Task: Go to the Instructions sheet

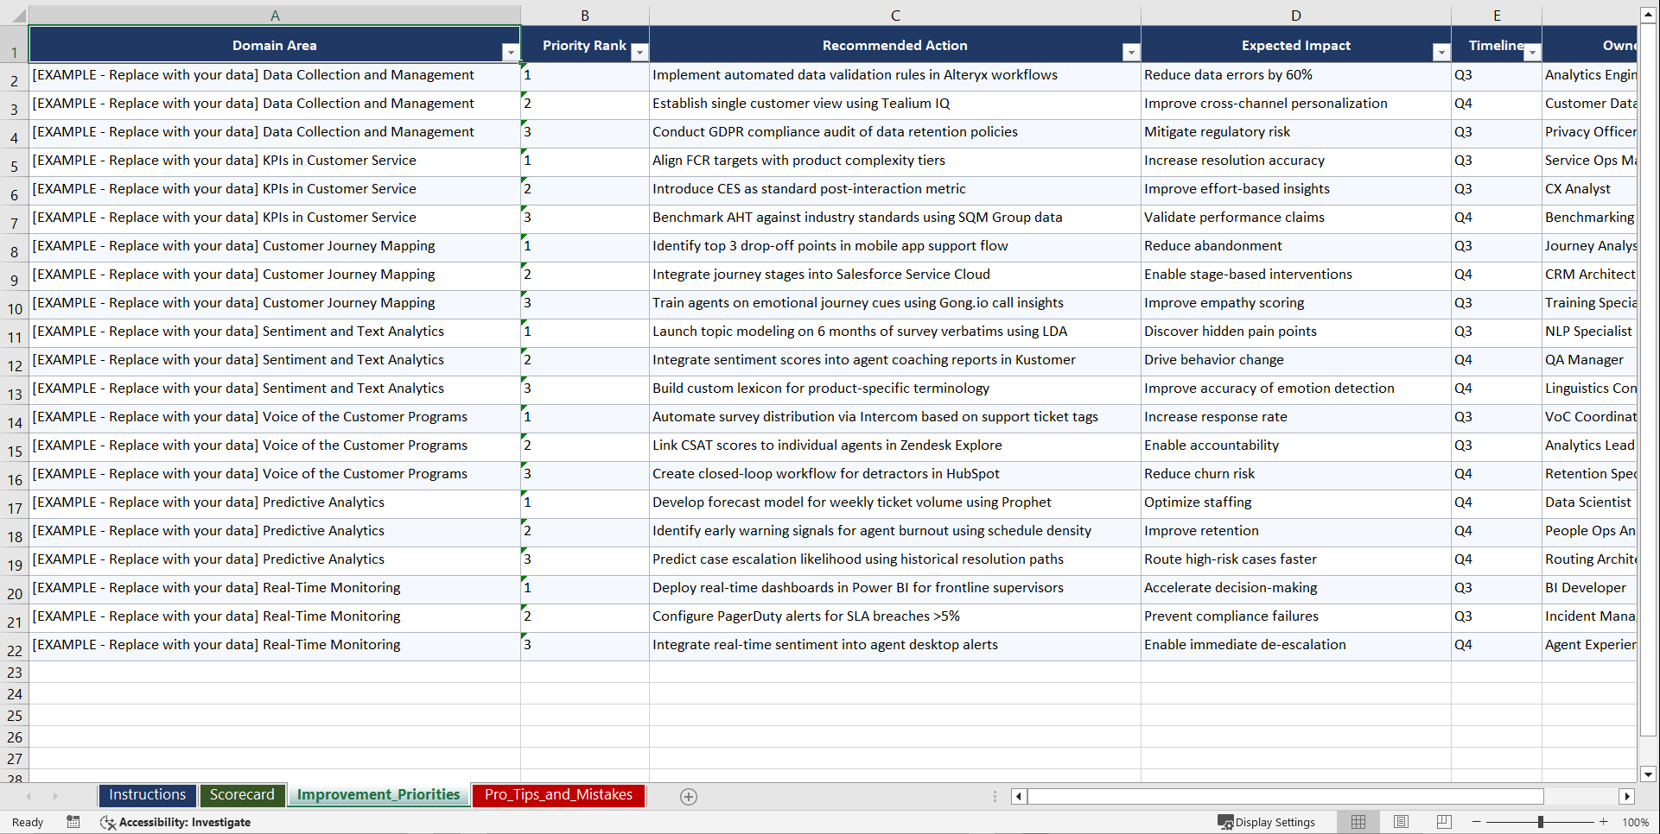Action: 147,794
